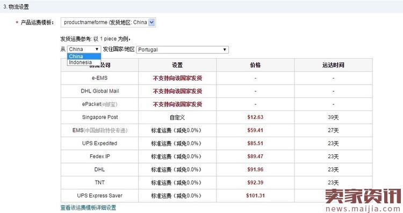
Task: Click the $92.39 price
Action: point(255,183)
